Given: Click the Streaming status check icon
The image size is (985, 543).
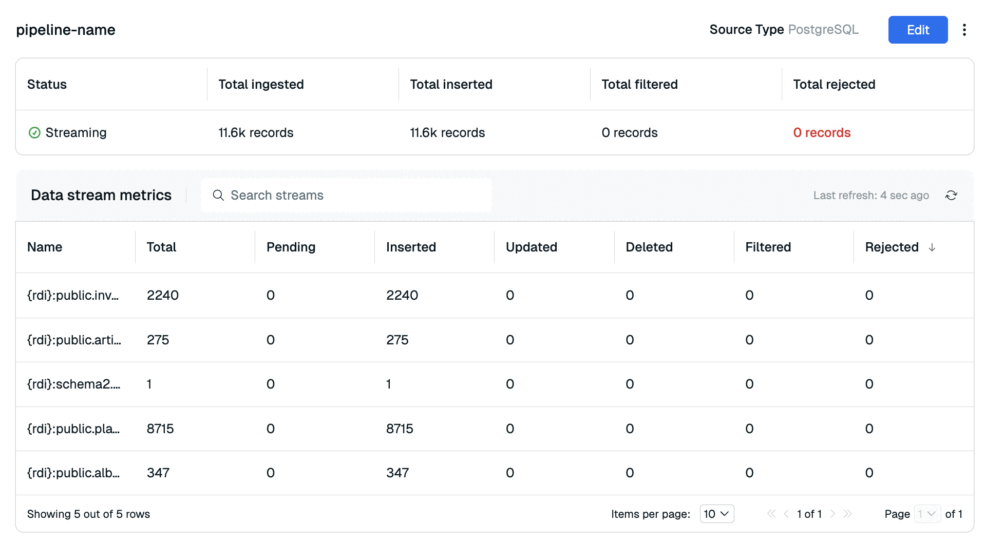Looking at the screenshot, I should 34,133.
